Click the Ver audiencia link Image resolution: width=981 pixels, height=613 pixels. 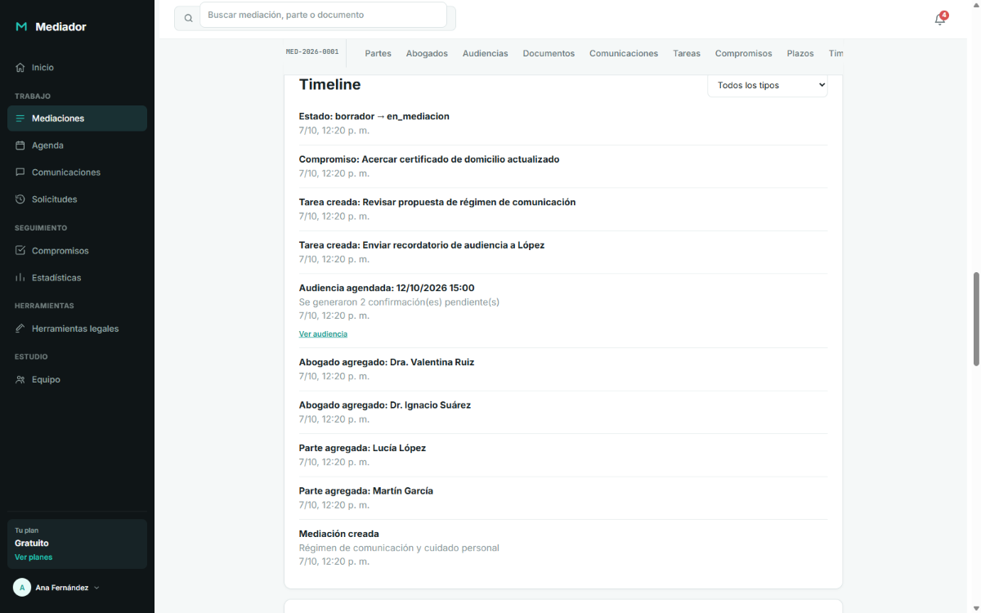[x=323, y=334]
